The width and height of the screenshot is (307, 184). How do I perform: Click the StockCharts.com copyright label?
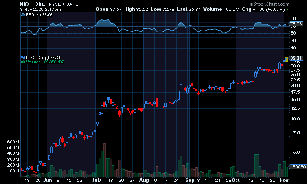[269, 4]
